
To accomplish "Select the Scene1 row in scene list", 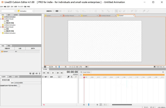I will (x=20, y=52).
